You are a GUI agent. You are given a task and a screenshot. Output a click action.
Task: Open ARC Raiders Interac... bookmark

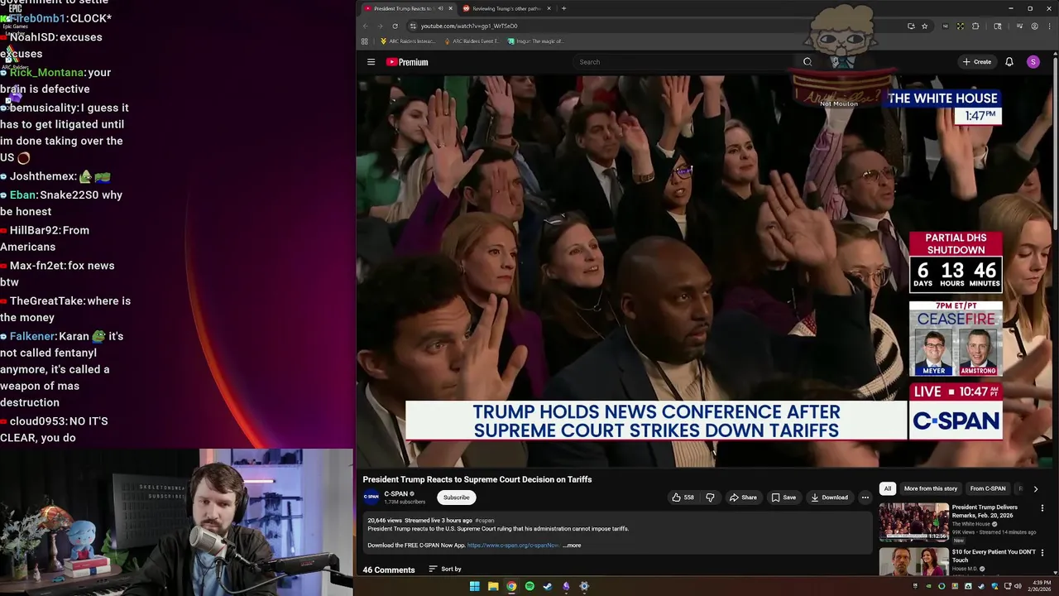408,41
